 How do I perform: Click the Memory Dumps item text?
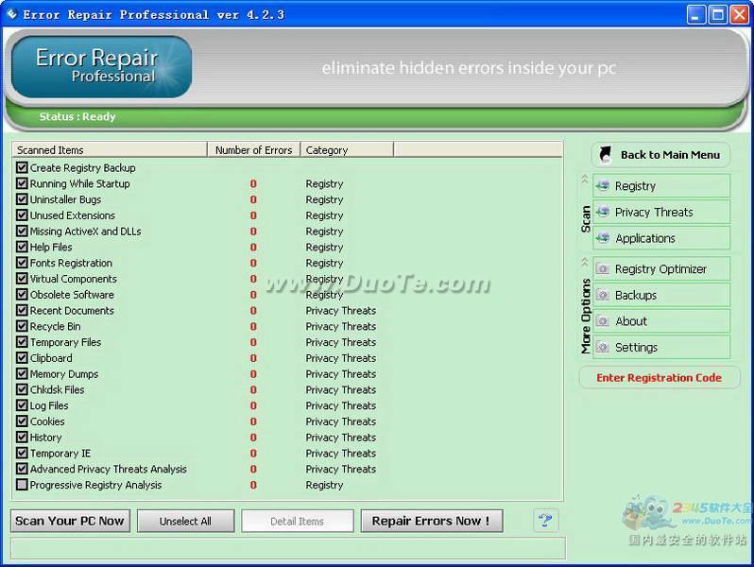tap(64, 373)
